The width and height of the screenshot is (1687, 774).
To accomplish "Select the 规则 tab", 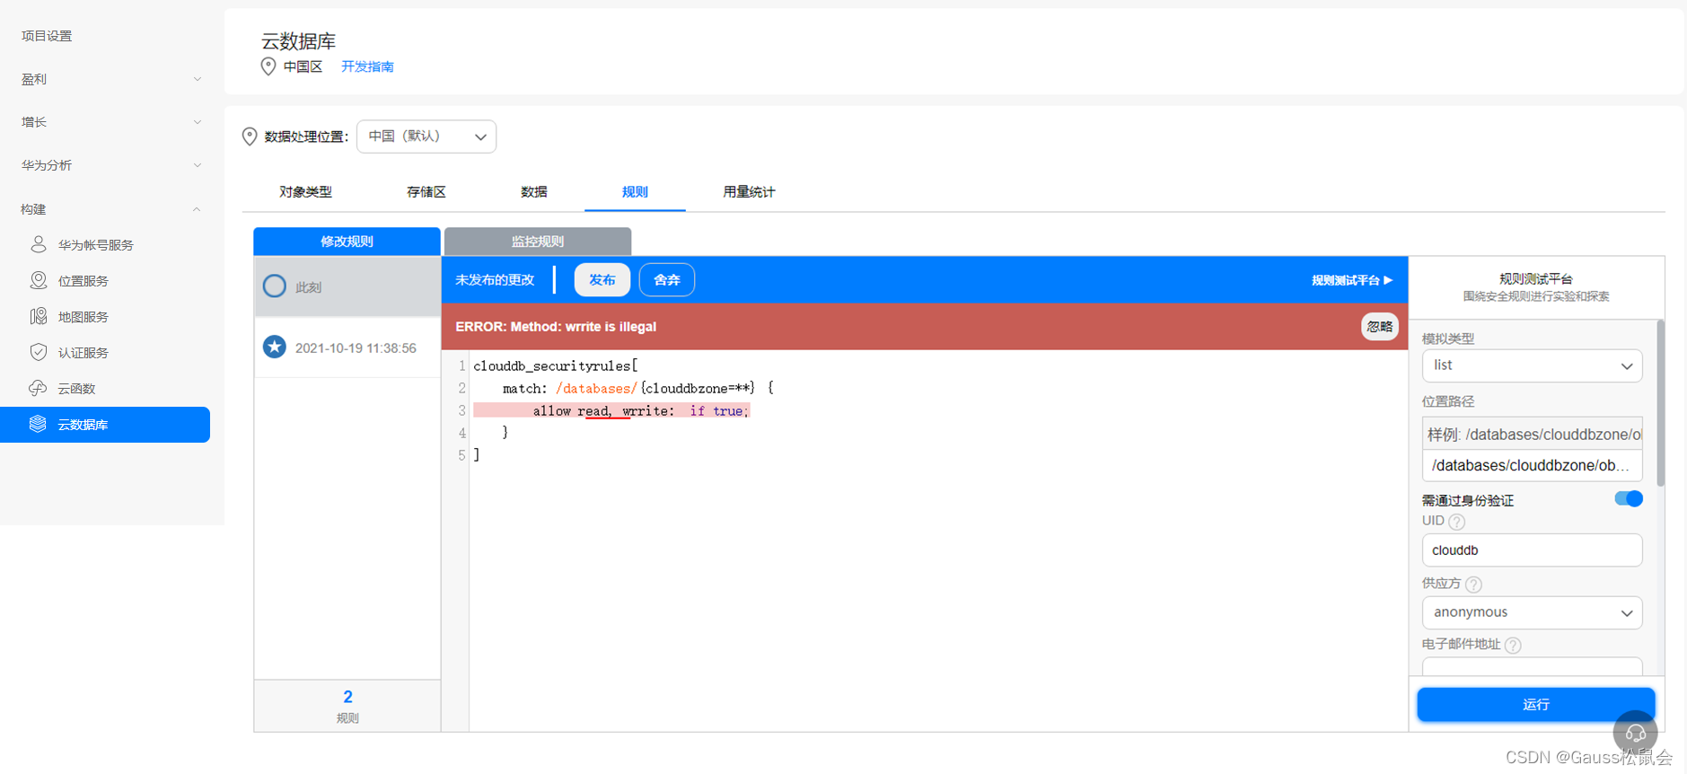I will 635,192.
